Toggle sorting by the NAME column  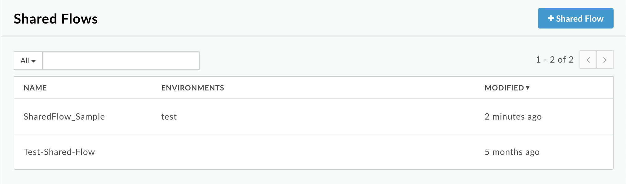pyautogui.click(x=35, y=88)
